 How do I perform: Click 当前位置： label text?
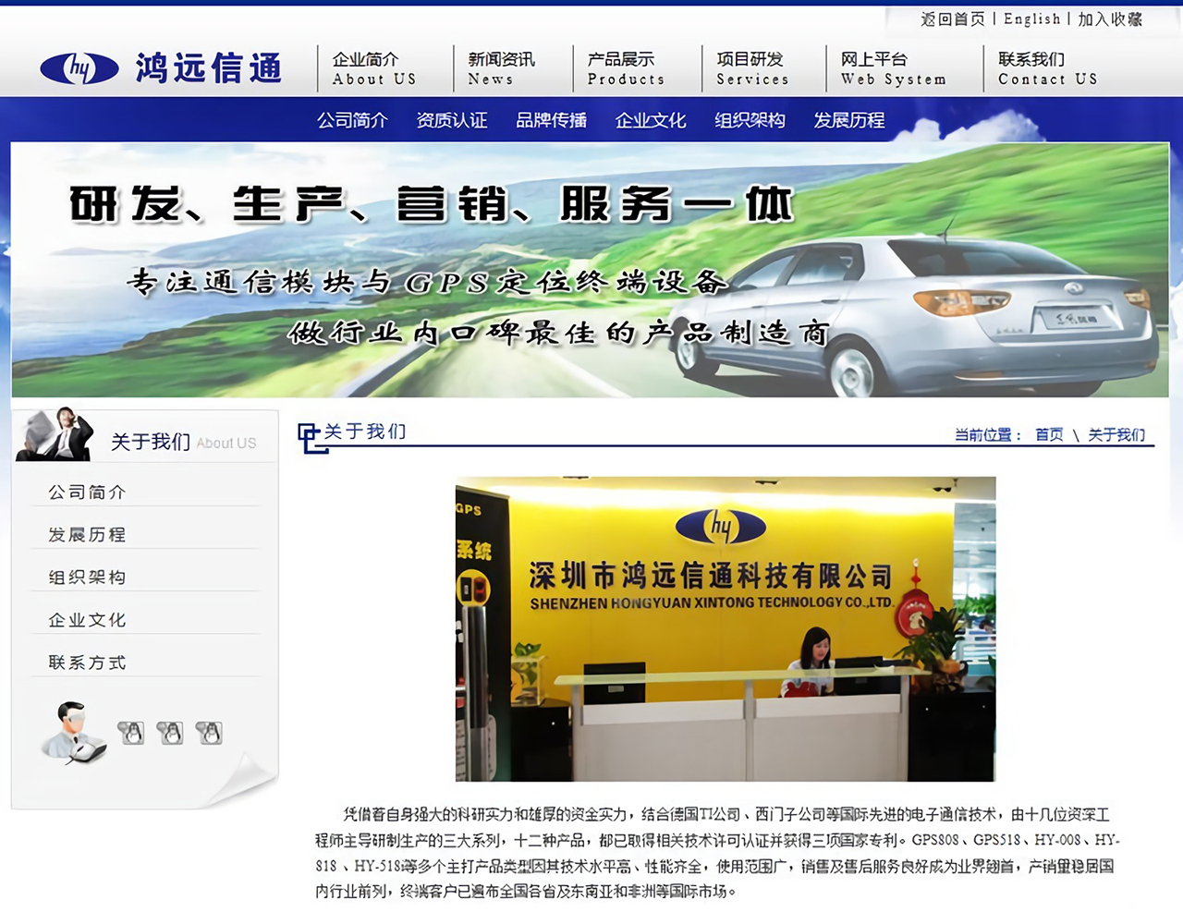click(x=988, y=434)
